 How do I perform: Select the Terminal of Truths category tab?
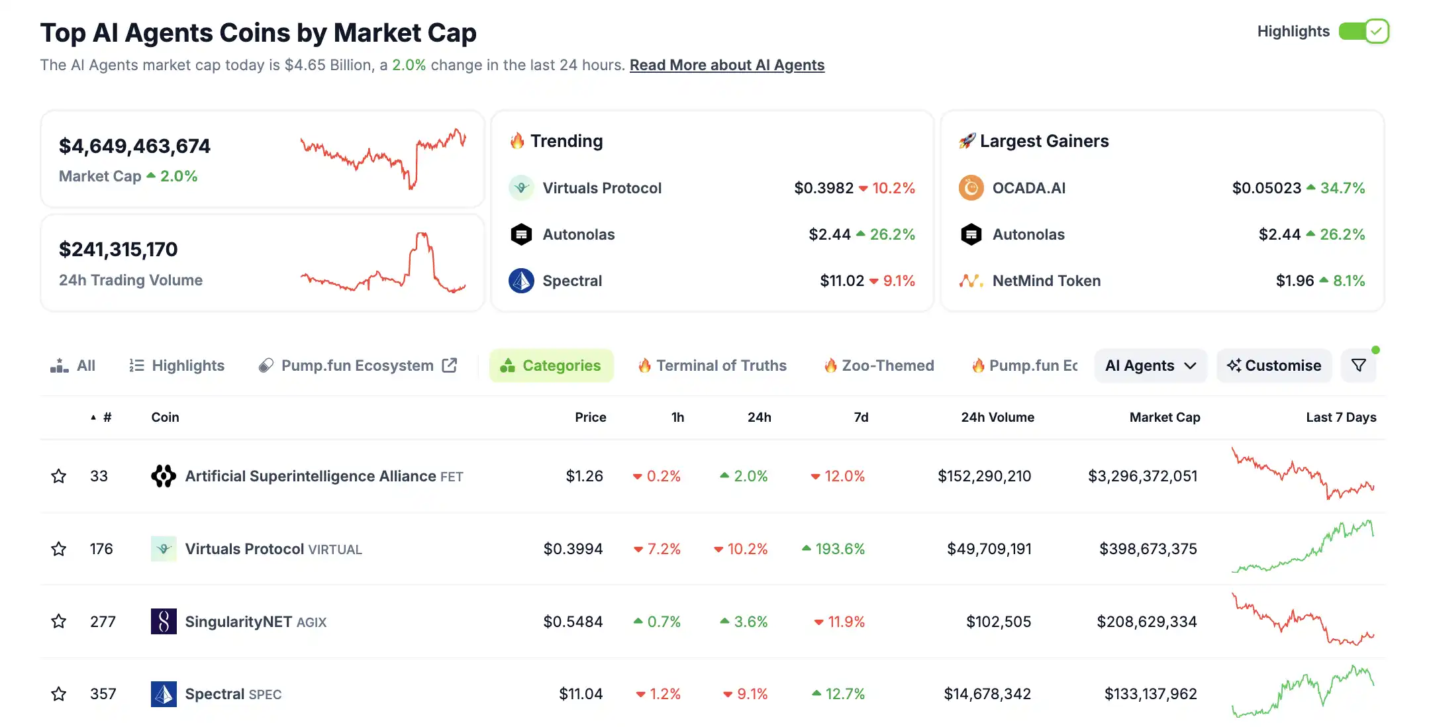click(x=713, y=365)
